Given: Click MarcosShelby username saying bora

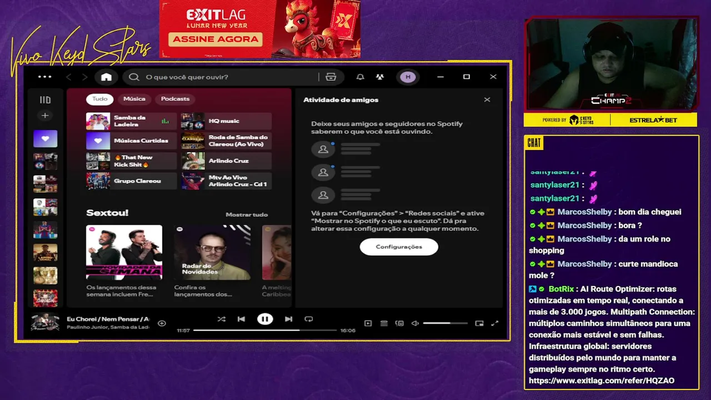Looking at the screenshot, I should coord(584,226).
